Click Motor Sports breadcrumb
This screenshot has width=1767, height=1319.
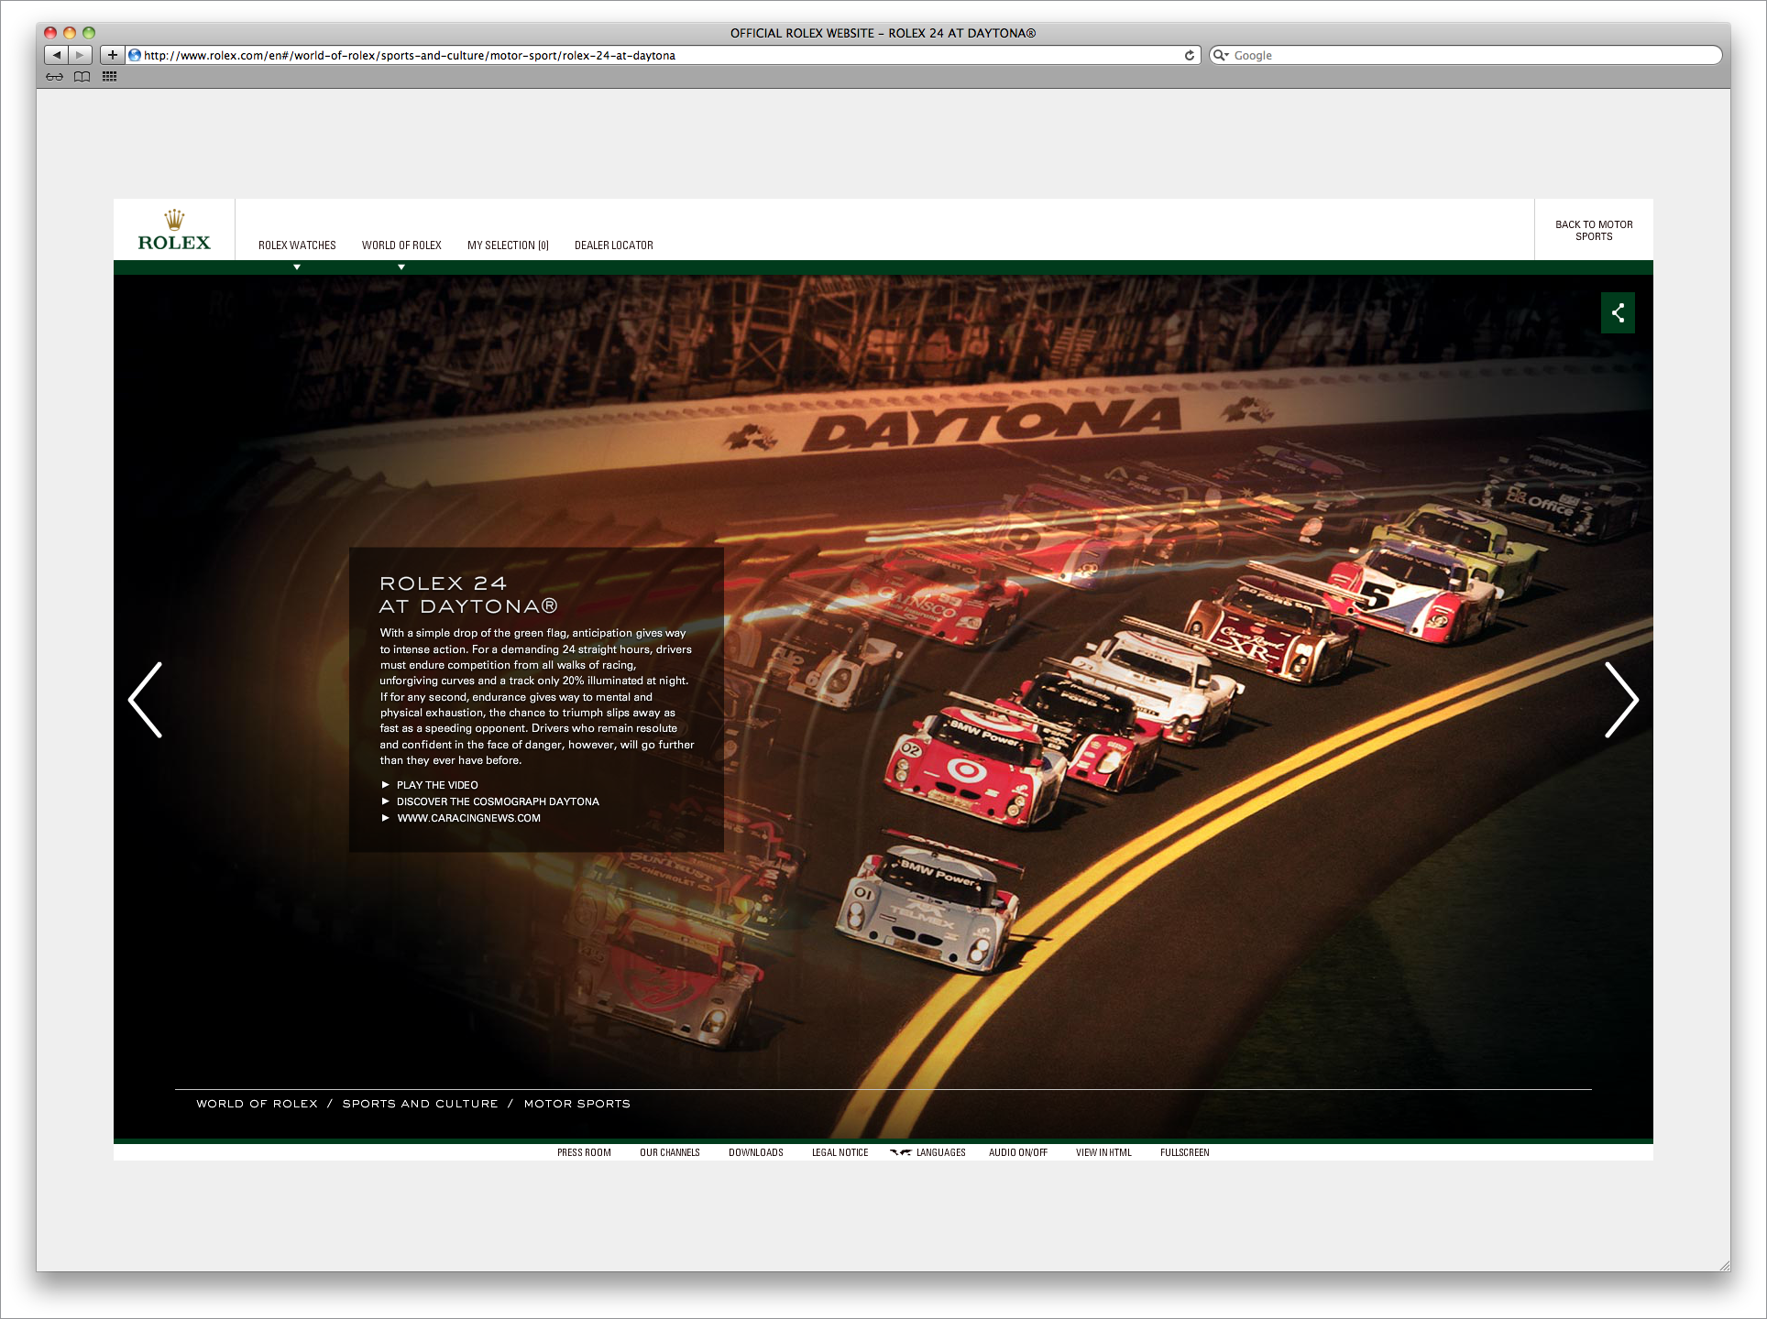click(577, 1104)
